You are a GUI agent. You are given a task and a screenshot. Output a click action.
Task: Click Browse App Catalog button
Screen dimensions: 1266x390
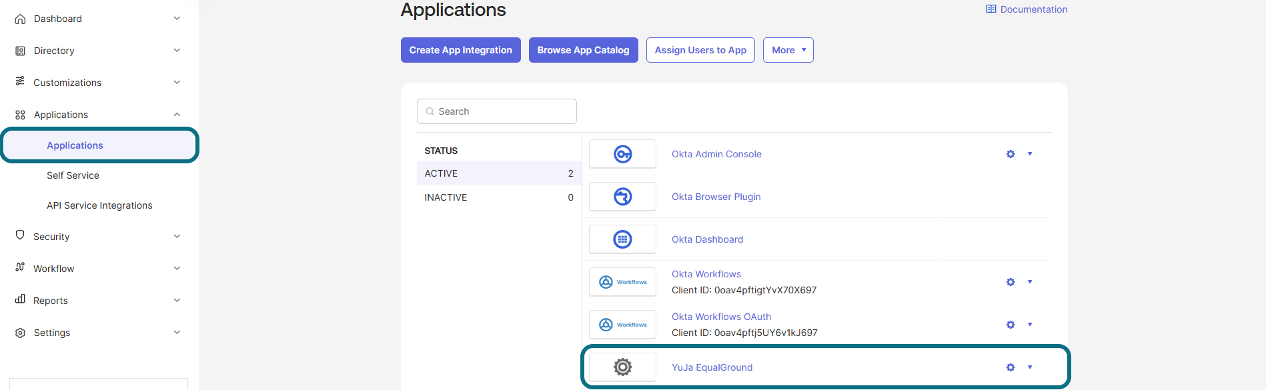pos(583,50)
